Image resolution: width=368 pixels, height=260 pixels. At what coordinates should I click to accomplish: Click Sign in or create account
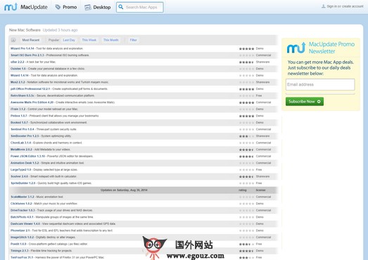(345, 6)
